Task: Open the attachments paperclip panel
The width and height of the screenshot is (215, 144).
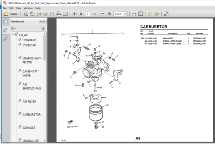Action: coord(5,39)
